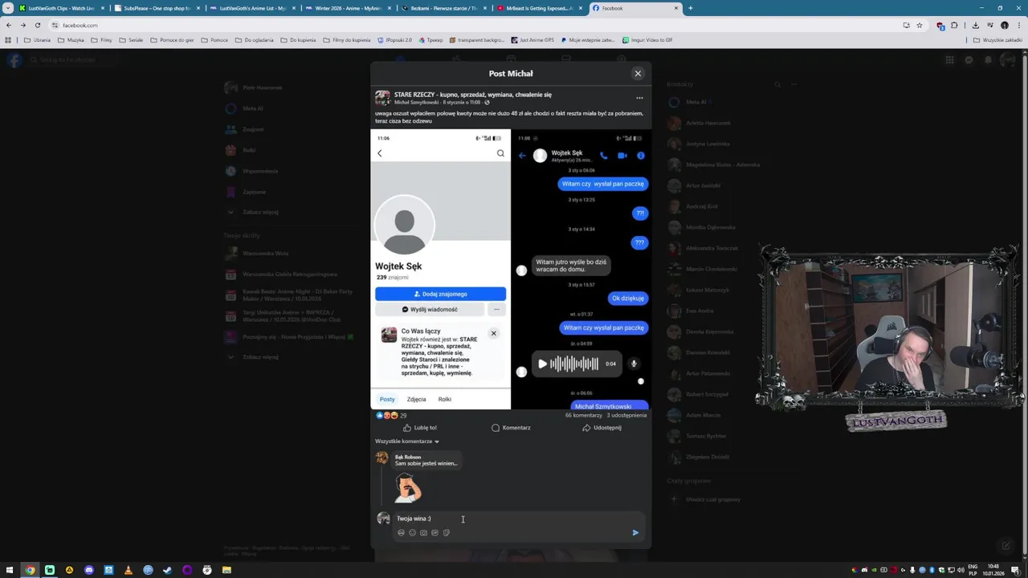The width and height of the screenshot is (1028, 578).
Task: Open the Do kupienia bookmark folder
Action: click(x=299, y=39)
